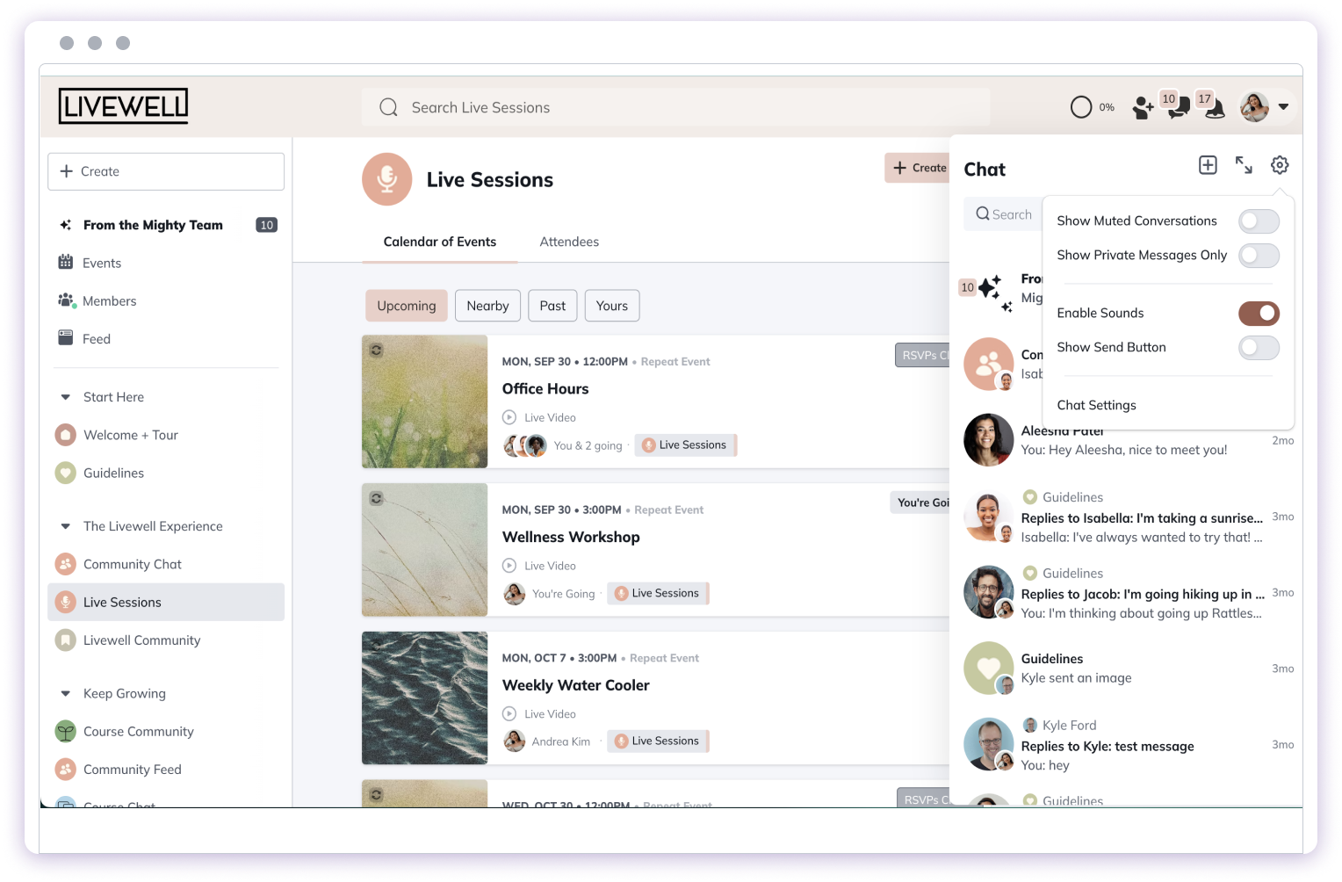The image size is (1342, 882).
Task: Click the Wellness Workshop event title
Action: 571,537
